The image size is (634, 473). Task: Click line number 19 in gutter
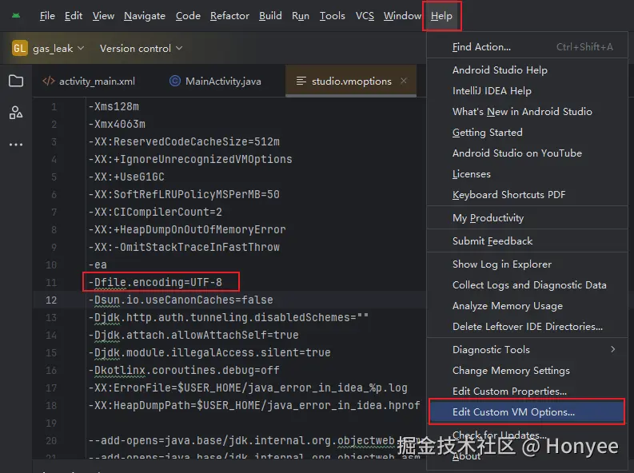tap(51, 423)
